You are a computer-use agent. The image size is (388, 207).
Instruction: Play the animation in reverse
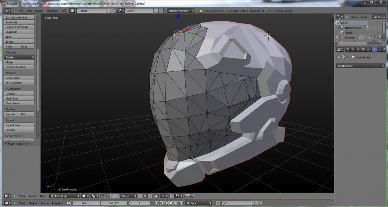pos(166,203)
